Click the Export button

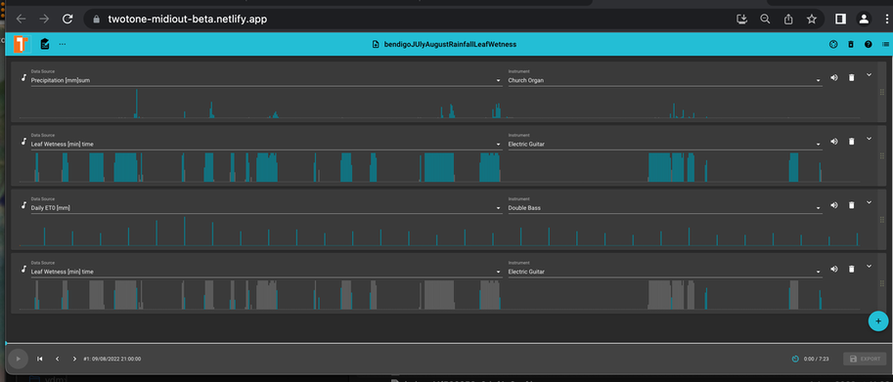click(x=865, y=359)
